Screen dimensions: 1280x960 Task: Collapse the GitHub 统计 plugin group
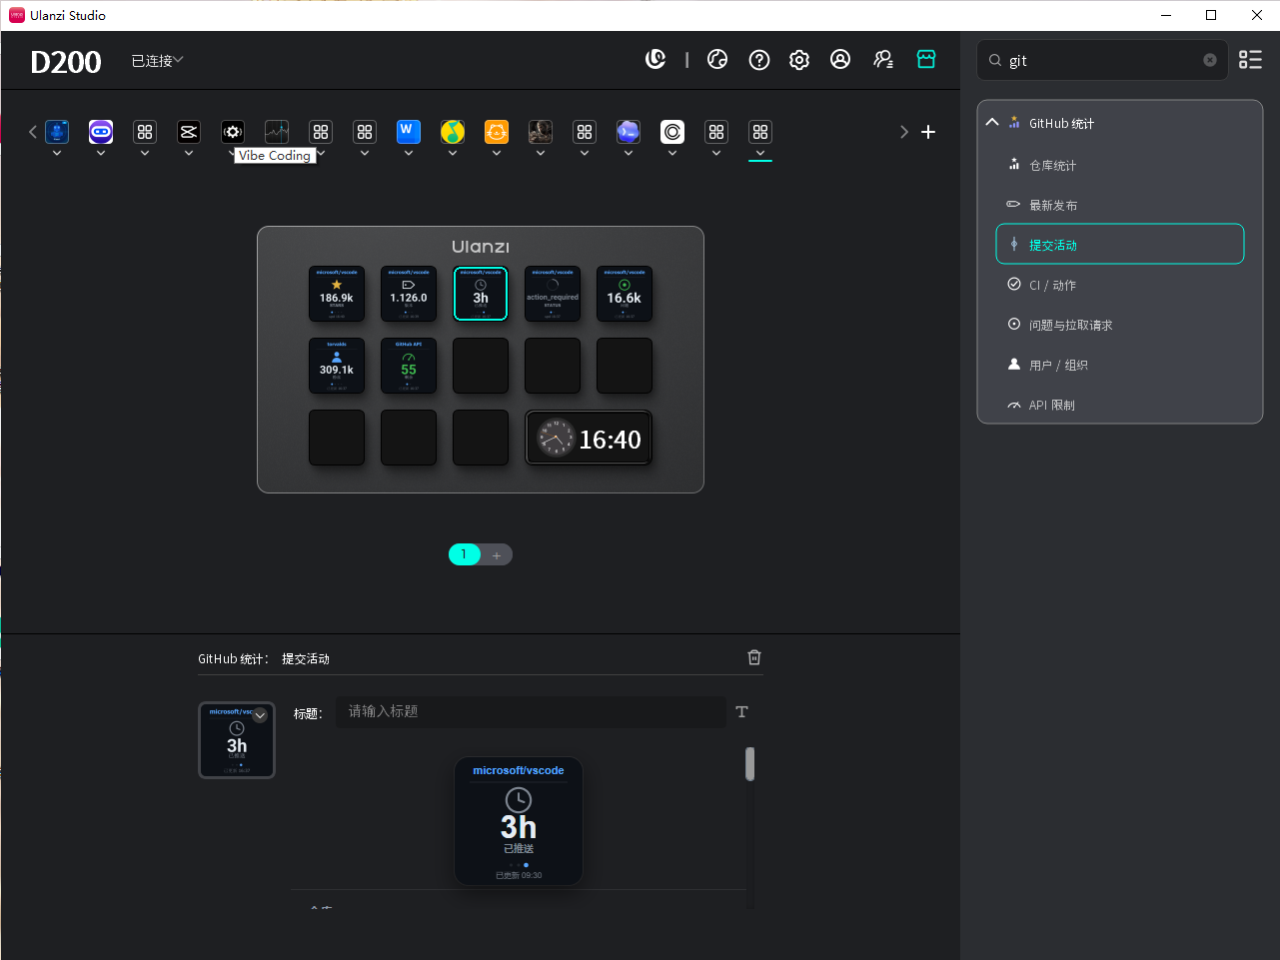pos(992,123)
